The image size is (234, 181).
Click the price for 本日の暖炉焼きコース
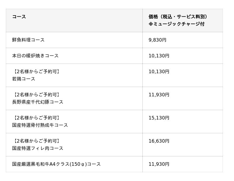point(159,56)
